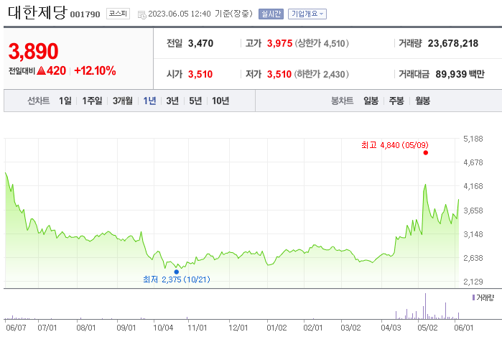Viewport: 502px width, 342px height.
Task: Switch to 일봉 candlestick chart
Action: pos(371,101)
